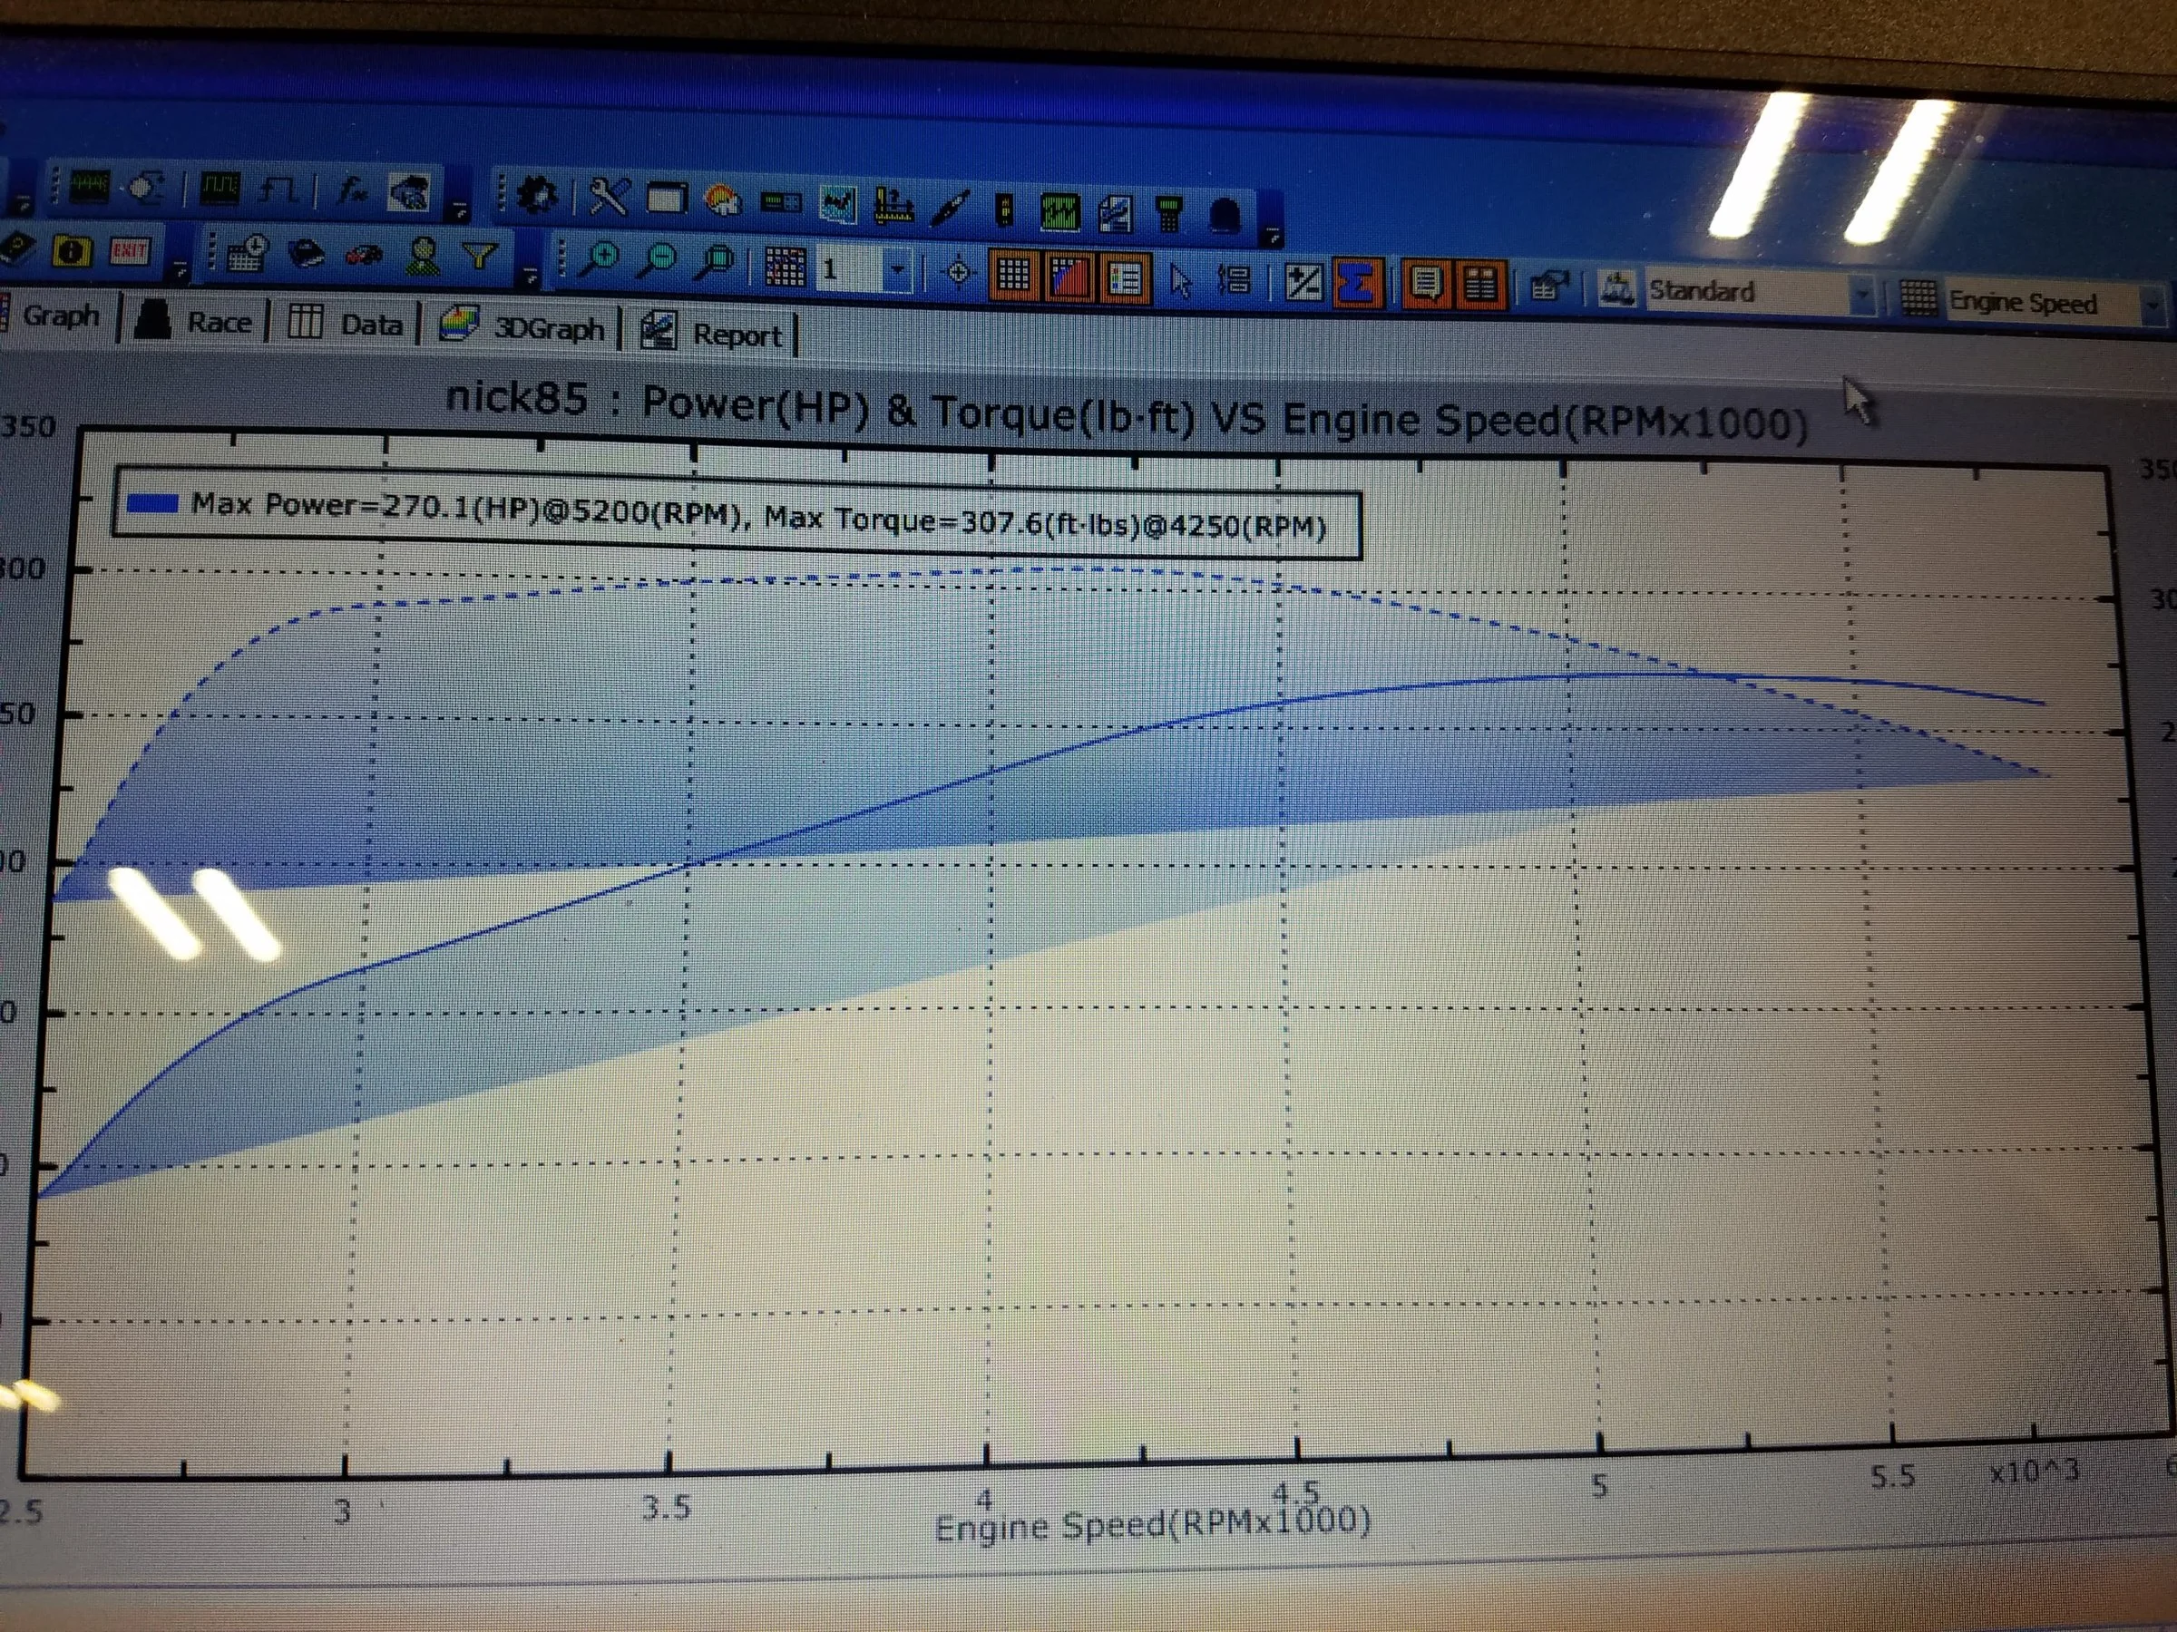Click the crosshair target icon

tap(958, 273)
